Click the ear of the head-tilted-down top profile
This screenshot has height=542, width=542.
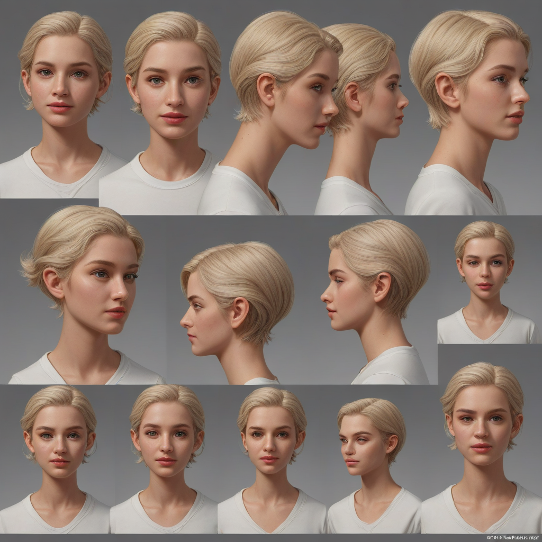click(265, 91)
